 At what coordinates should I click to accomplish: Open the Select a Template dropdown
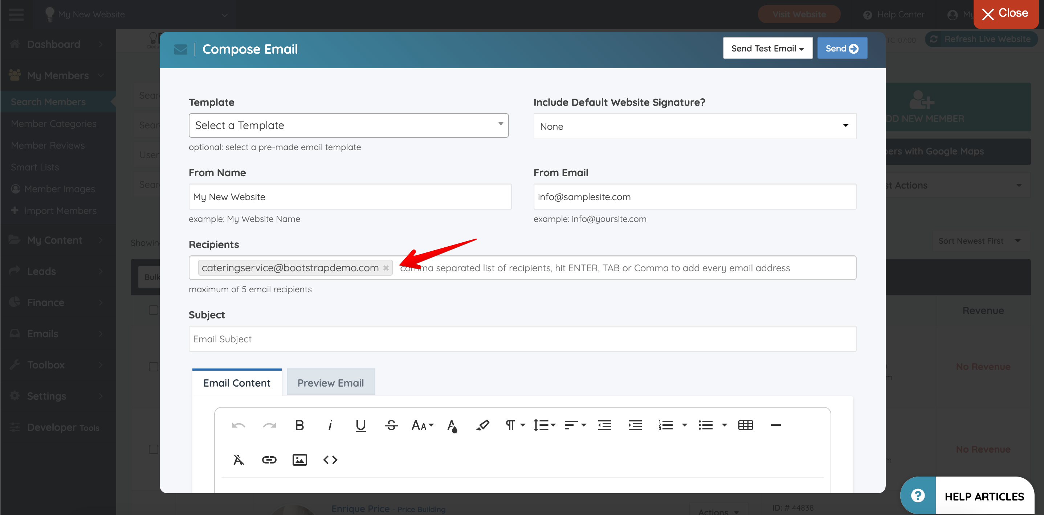coord(348,125)
